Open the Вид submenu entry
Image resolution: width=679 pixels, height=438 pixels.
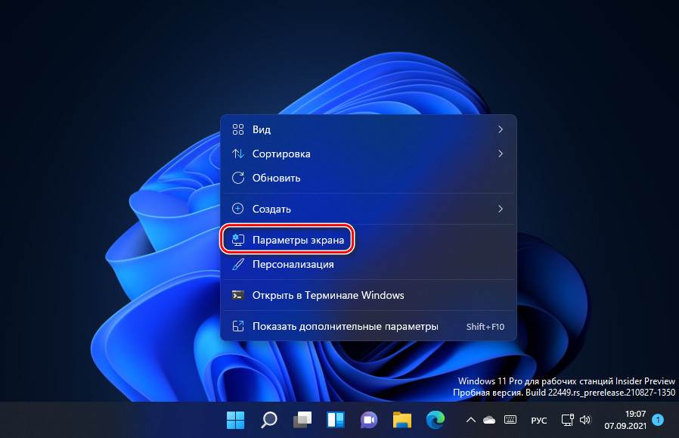point(368,129)
